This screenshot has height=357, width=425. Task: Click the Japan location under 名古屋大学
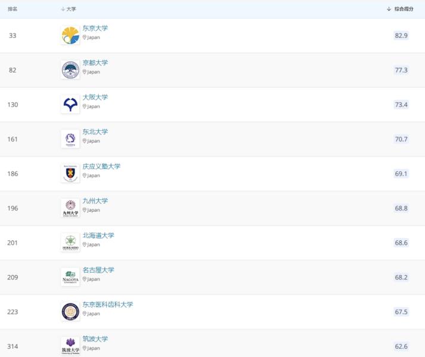tap(91, 279)
